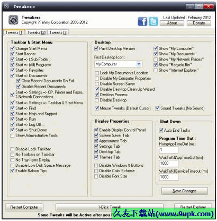Viewport: 217px width, 221px height.
Task: Click the HungAppTimeOut input field
Action: [168, 150]
